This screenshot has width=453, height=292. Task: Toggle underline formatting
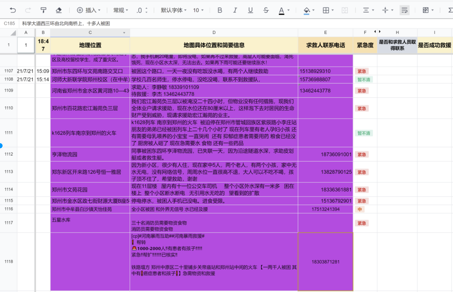point(250,10)
